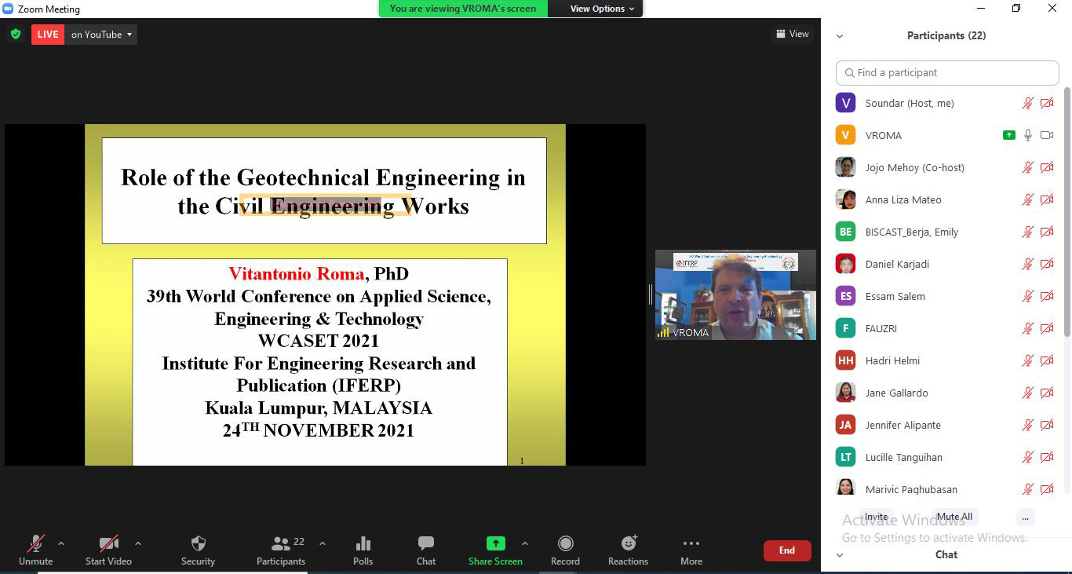
Task: Click the JA avatar for Jennifer Alipante
Action: pyautogui.click(x=845, y=425)
